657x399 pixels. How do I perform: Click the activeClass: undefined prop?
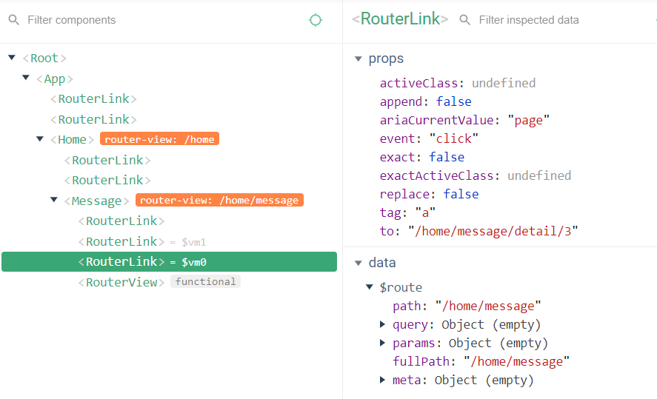pos(458,84)
